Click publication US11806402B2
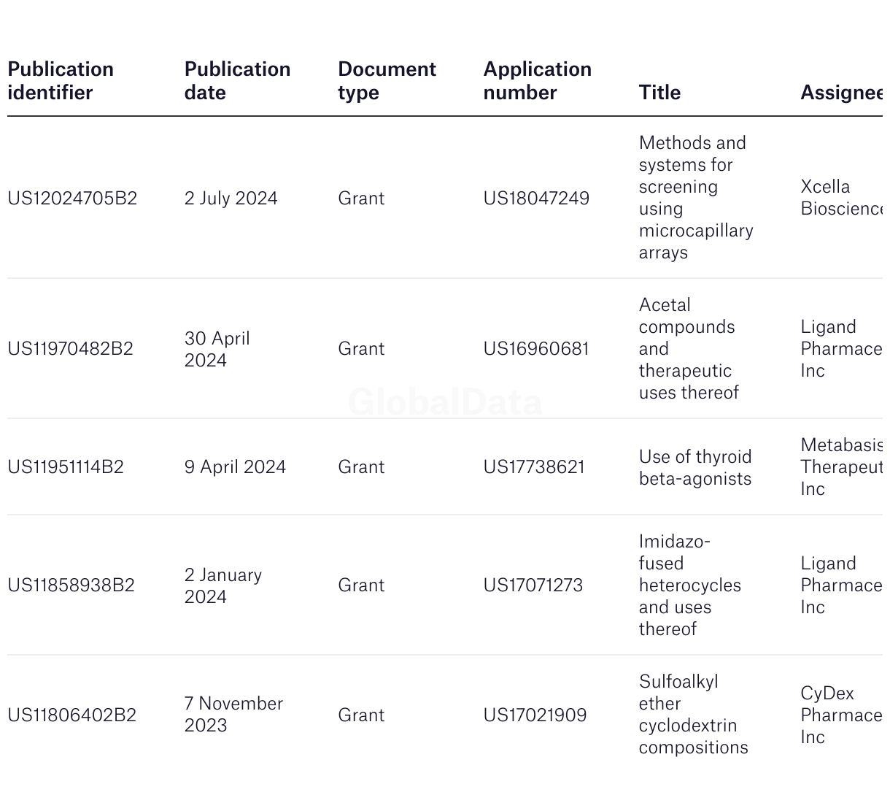 71,715
